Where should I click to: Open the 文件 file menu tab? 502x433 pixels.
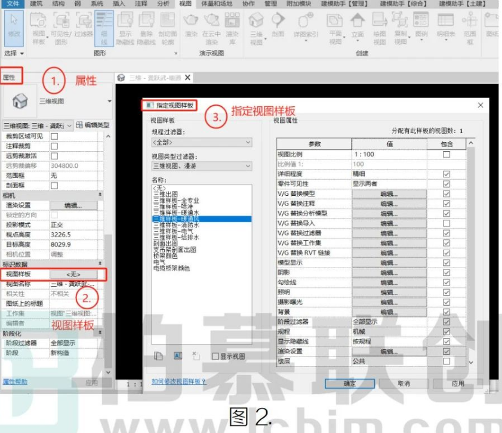point(13,4)
